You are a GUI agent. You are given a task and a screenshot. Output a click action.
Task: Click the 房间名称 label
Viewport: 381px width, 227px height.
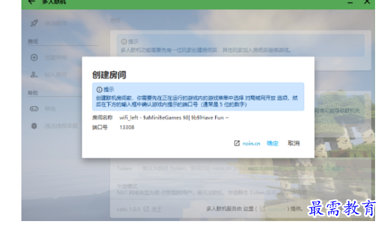click(102, 118)
